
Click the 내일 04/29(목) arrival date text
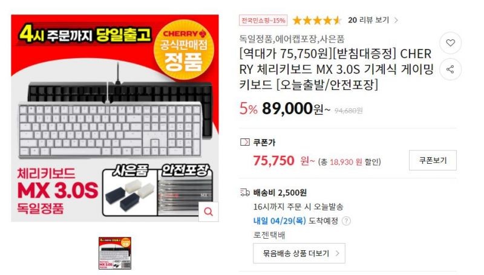pos(280,221)
